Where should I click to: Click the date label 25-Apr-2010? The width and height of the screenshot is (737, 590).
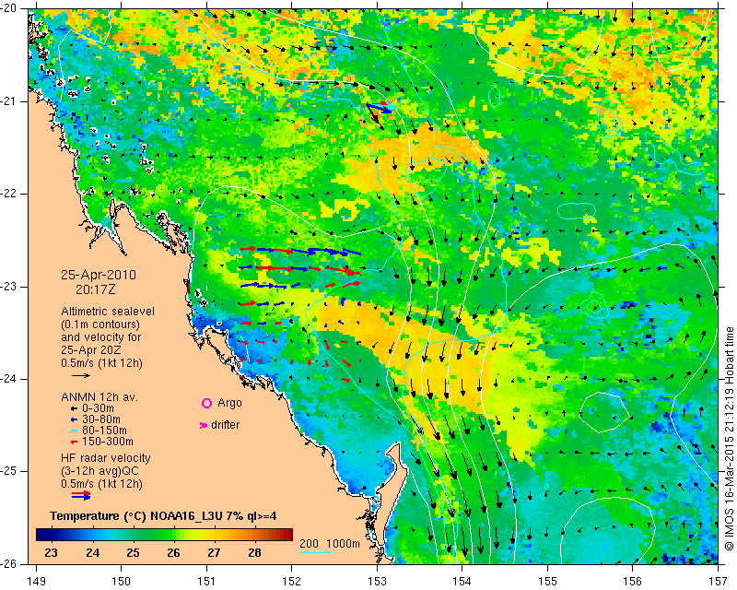(99, 275)
